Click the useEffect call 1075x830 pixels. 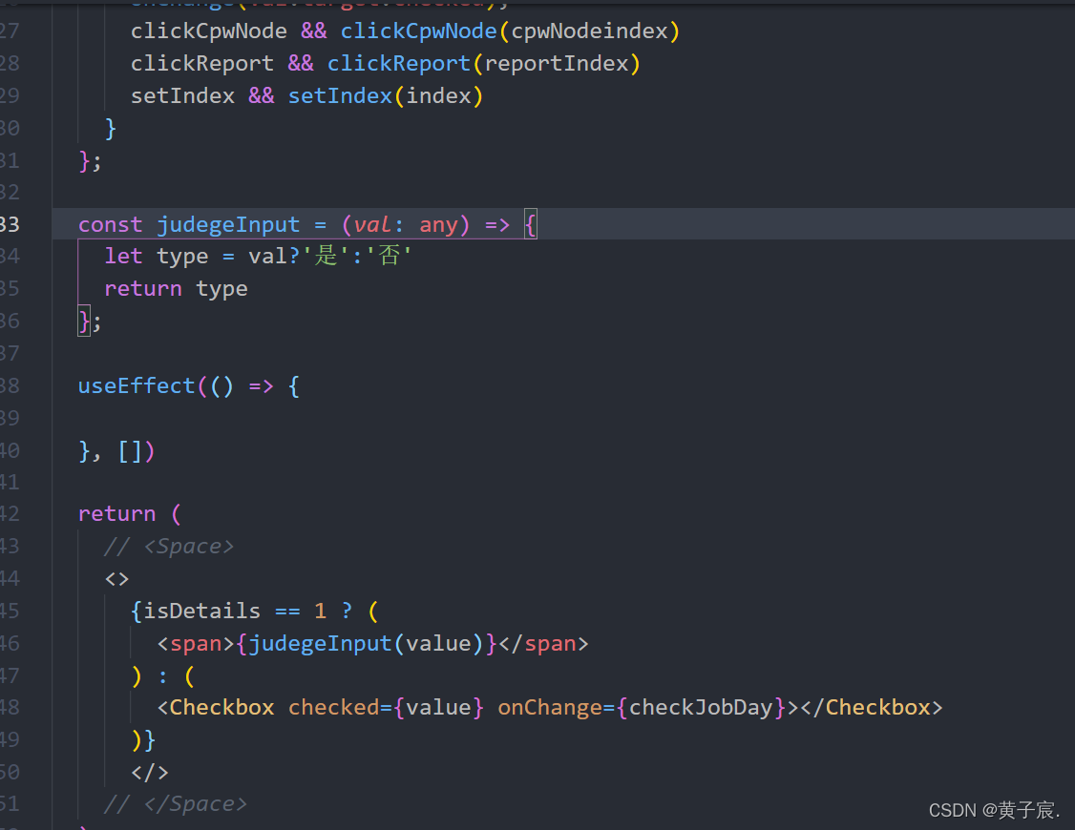tap(137, 385)
